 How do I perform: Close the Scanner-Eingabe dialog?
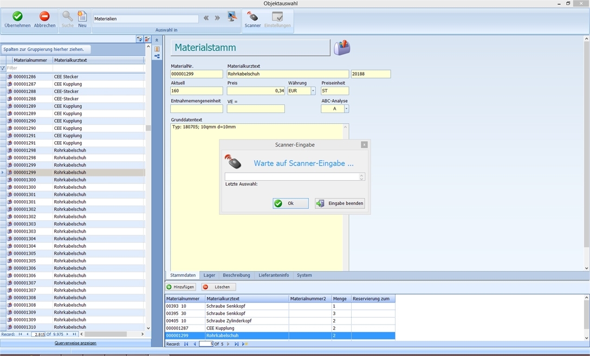click(x=364, y=144)
